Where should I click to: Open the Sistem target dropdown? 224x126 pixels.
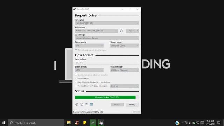tap(125, 45)
